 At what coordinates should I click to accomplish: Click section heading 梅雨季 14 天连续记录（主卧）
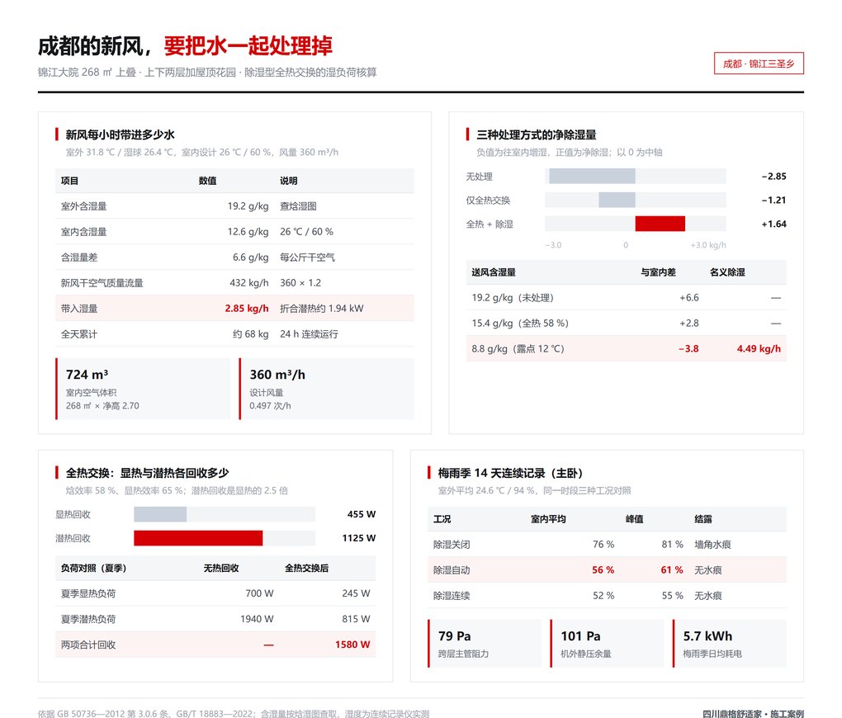(510, 473)
